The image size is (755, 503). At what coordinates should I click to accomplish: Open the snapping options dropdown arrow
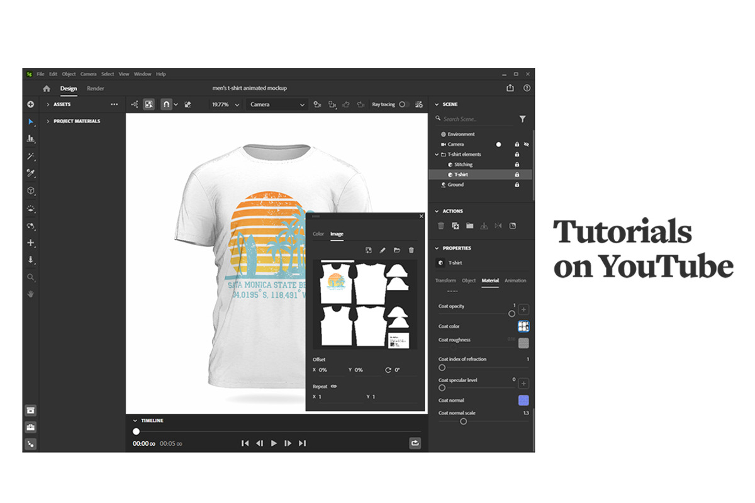(176, 104)
